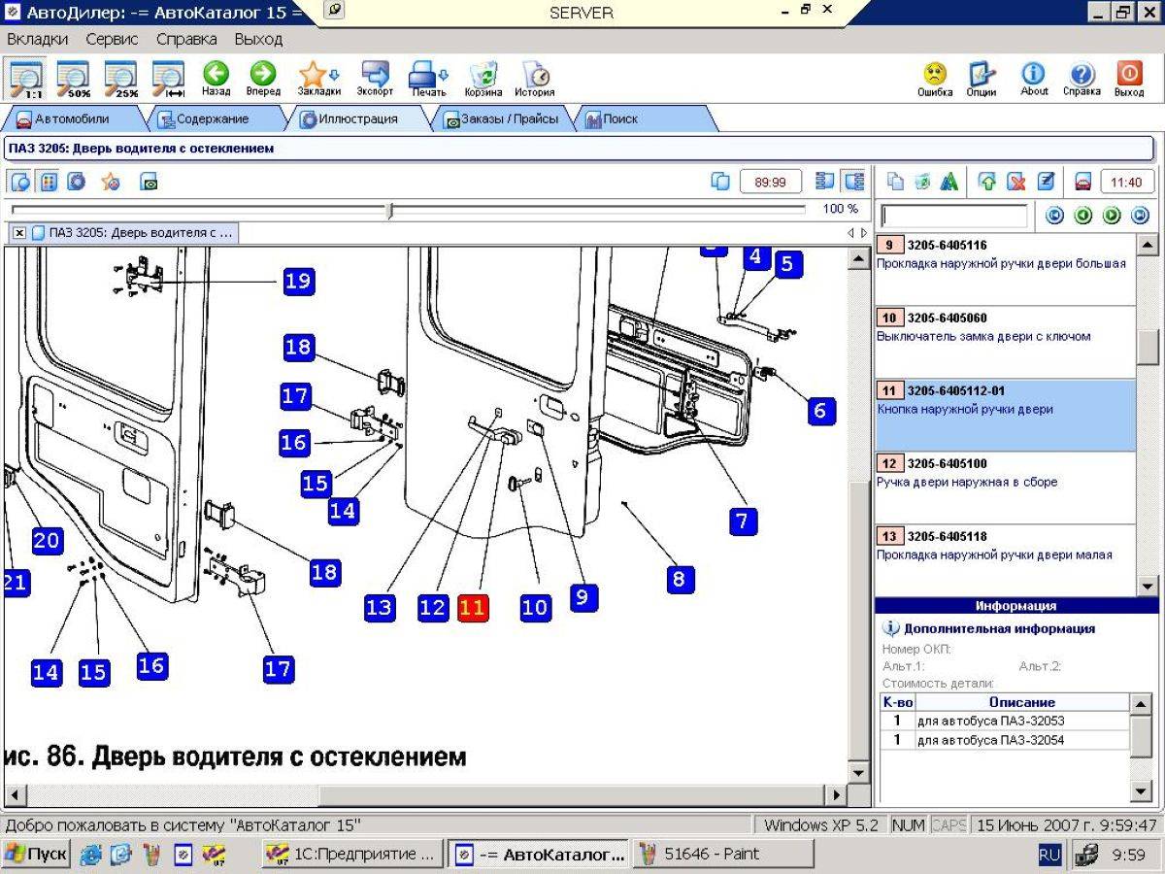Image resolution: width=1165 pixels, height=874 pixels.
Task: Open the Вкладки menu
Action: [38, 40]
